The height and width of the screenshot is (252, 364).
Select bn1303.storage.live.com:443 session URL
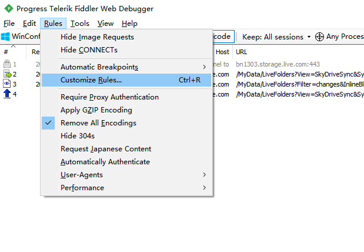tap(278, 64)
